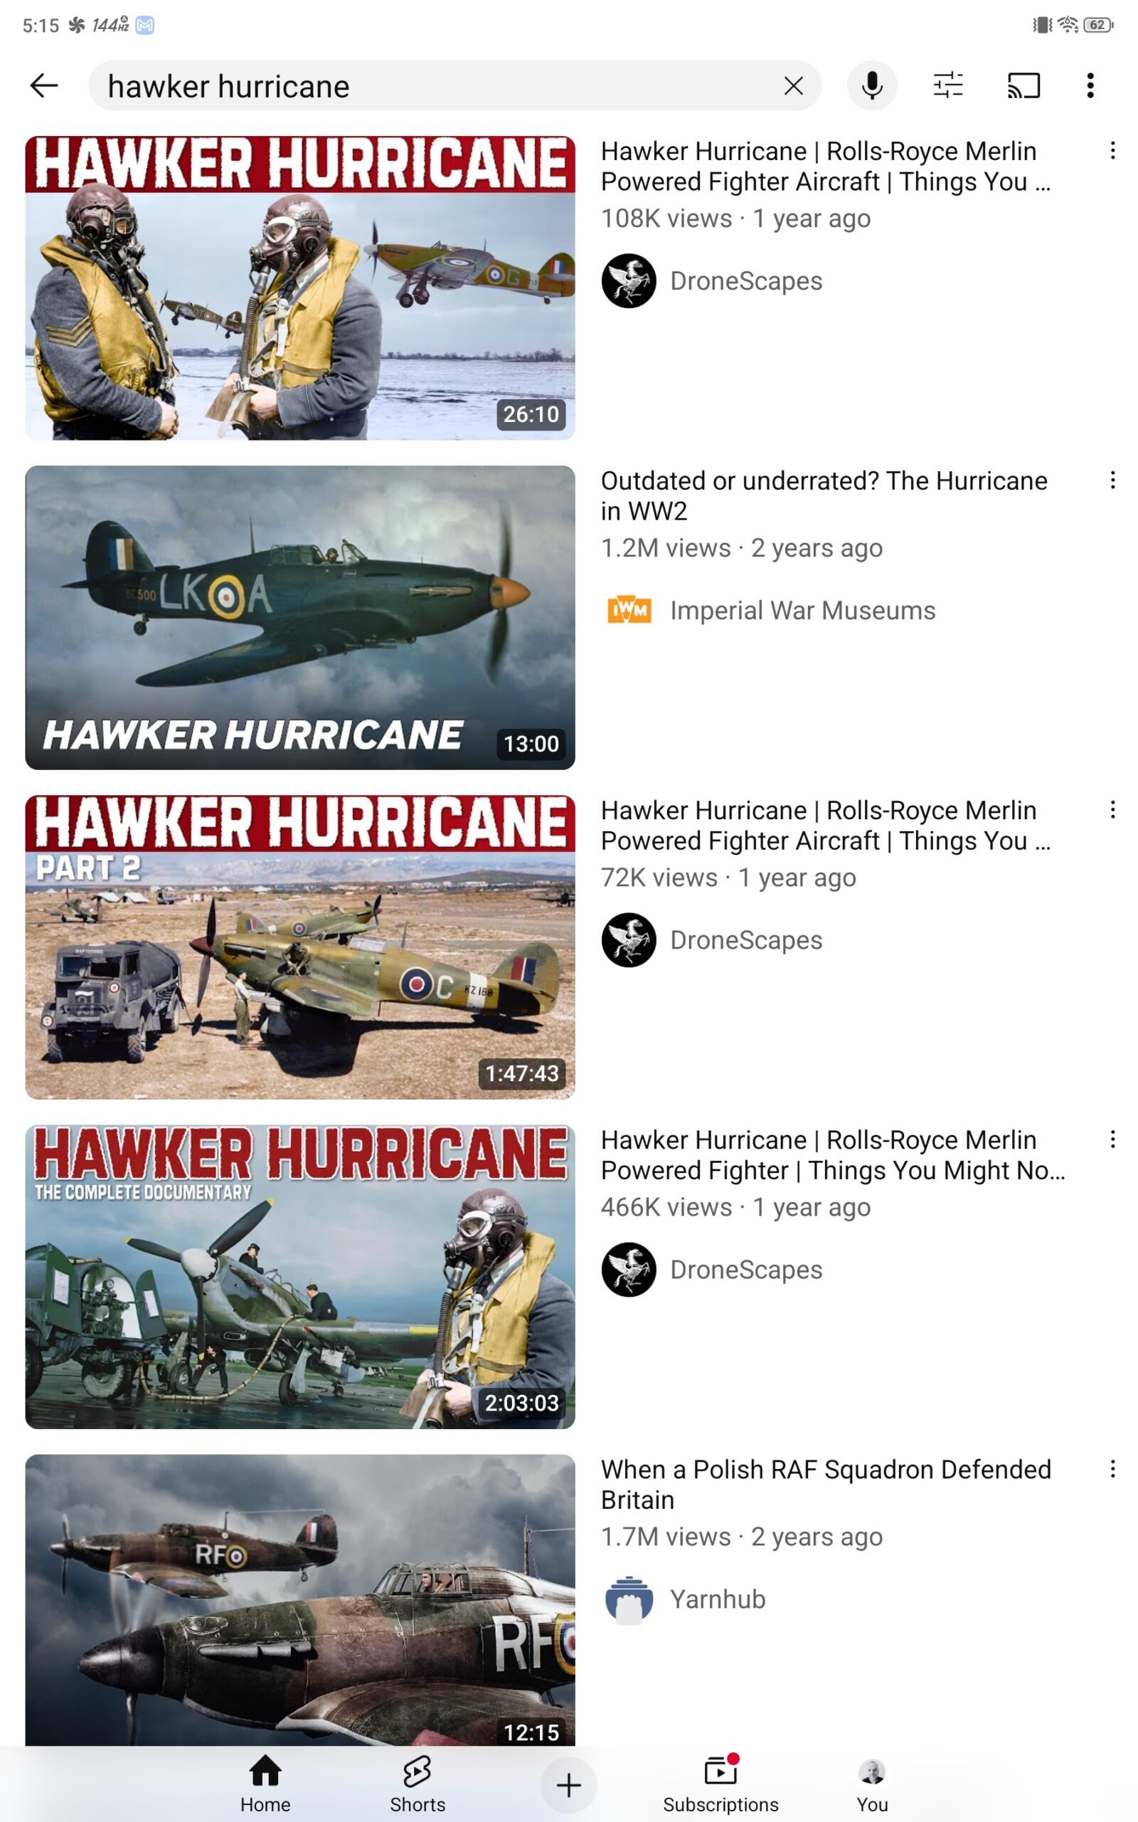Screen dimensions: 1138x1822
Task: Tap the back arrow icon
Action: (x=43, y=86)
